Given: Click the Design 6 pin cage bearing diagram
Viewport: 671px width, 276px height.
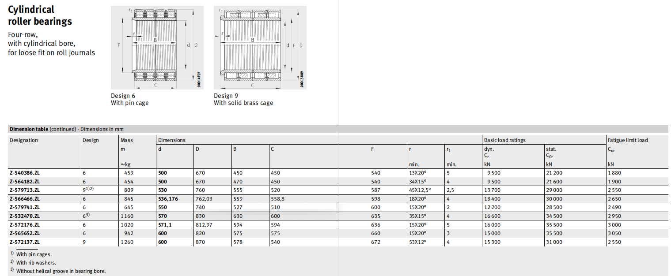Looking at the screenshot, I should 157,47.
